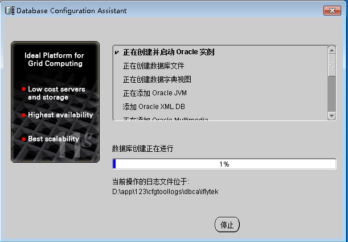
Task: Click the partially visible Oracle Multimedia step
Action: coord(166,119)
